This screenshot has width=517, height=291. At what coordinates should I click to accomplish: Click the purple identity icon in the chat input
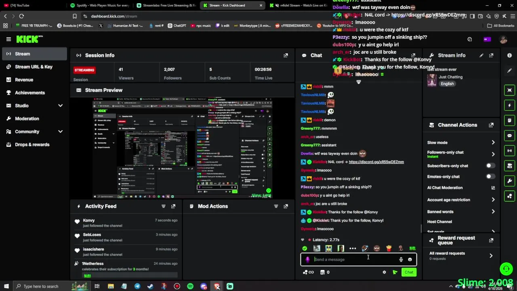[x=307, y=259]
